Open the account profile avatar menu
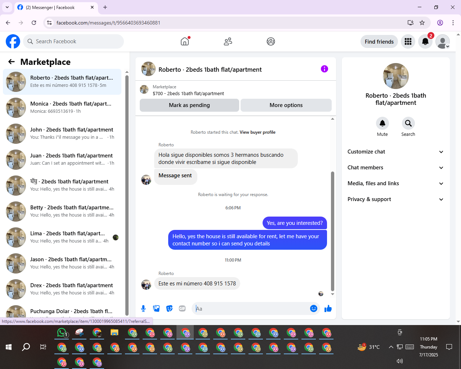 (x=443, y=41)
